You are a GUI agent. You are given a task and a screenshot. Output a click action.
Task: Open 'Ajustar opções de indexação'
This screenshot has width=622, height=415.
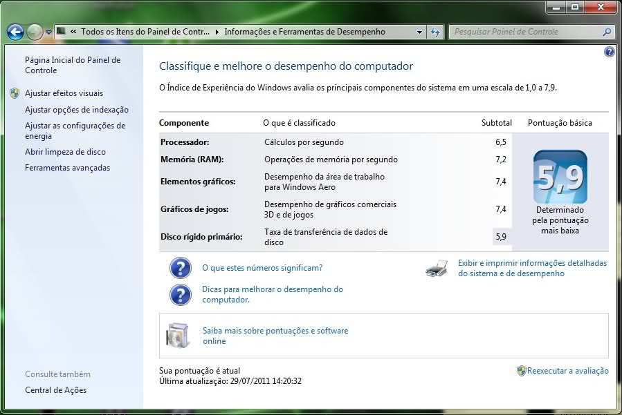77,110
